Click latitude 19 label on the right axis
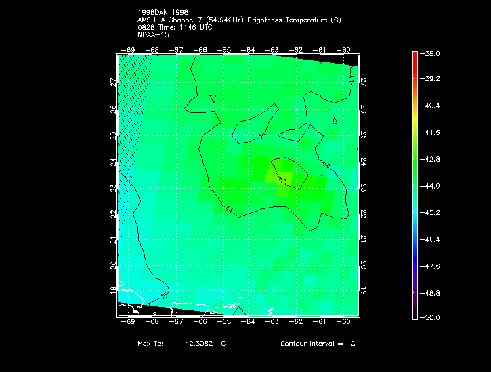 point(363,291)
